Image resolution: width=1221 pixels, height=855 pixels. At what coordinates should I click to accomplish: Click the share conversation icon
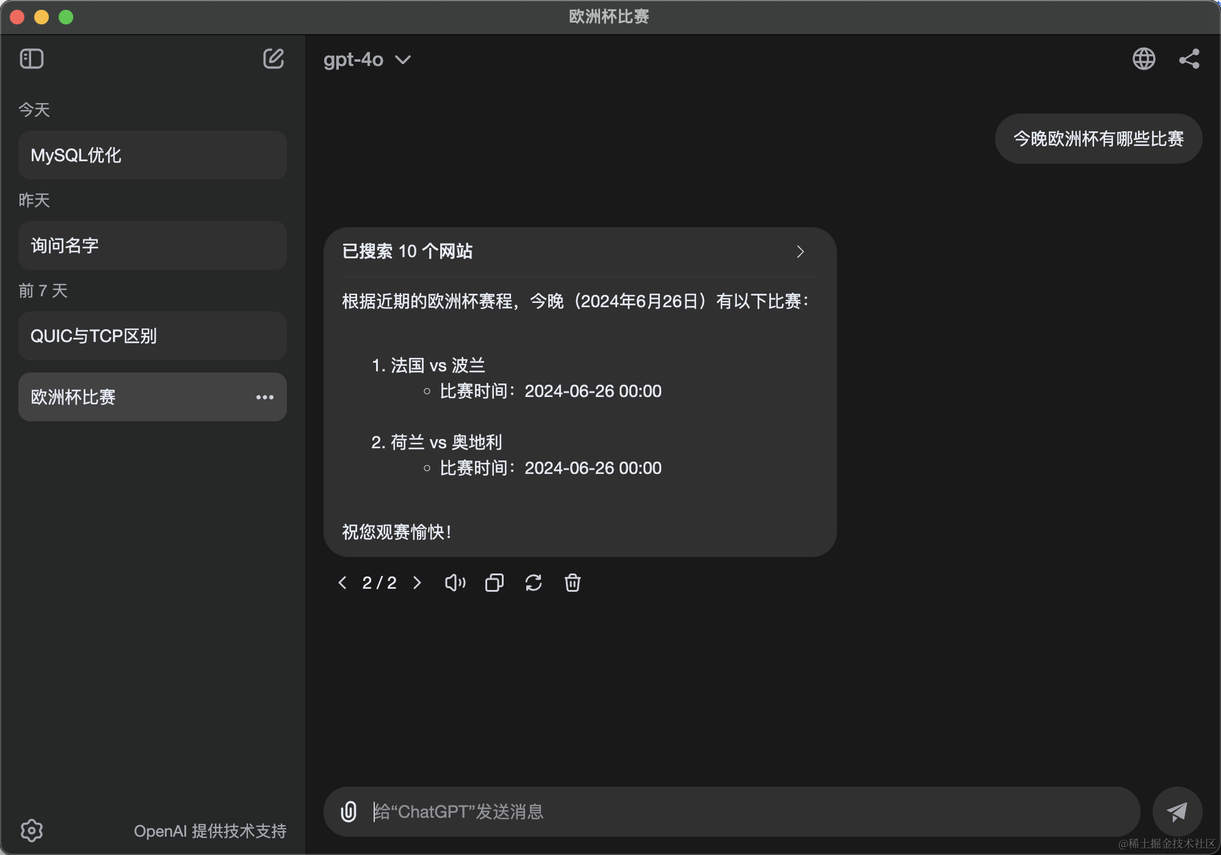point(1189,59)
